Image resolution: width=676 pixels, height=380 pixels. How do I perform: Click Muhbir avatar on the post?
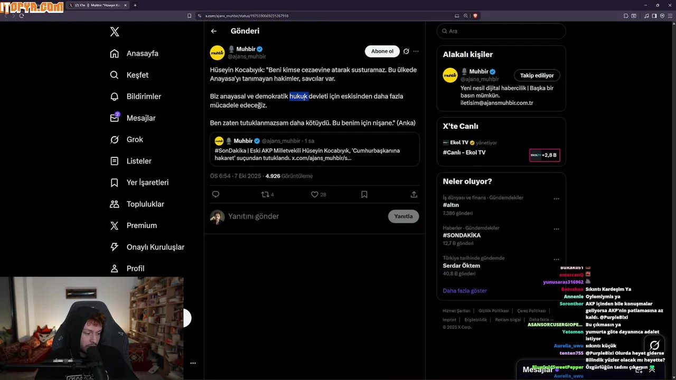coord(217,53)
